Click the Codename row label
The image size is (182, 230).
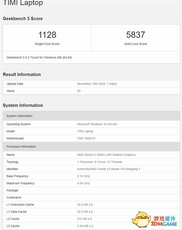(14, 197)
